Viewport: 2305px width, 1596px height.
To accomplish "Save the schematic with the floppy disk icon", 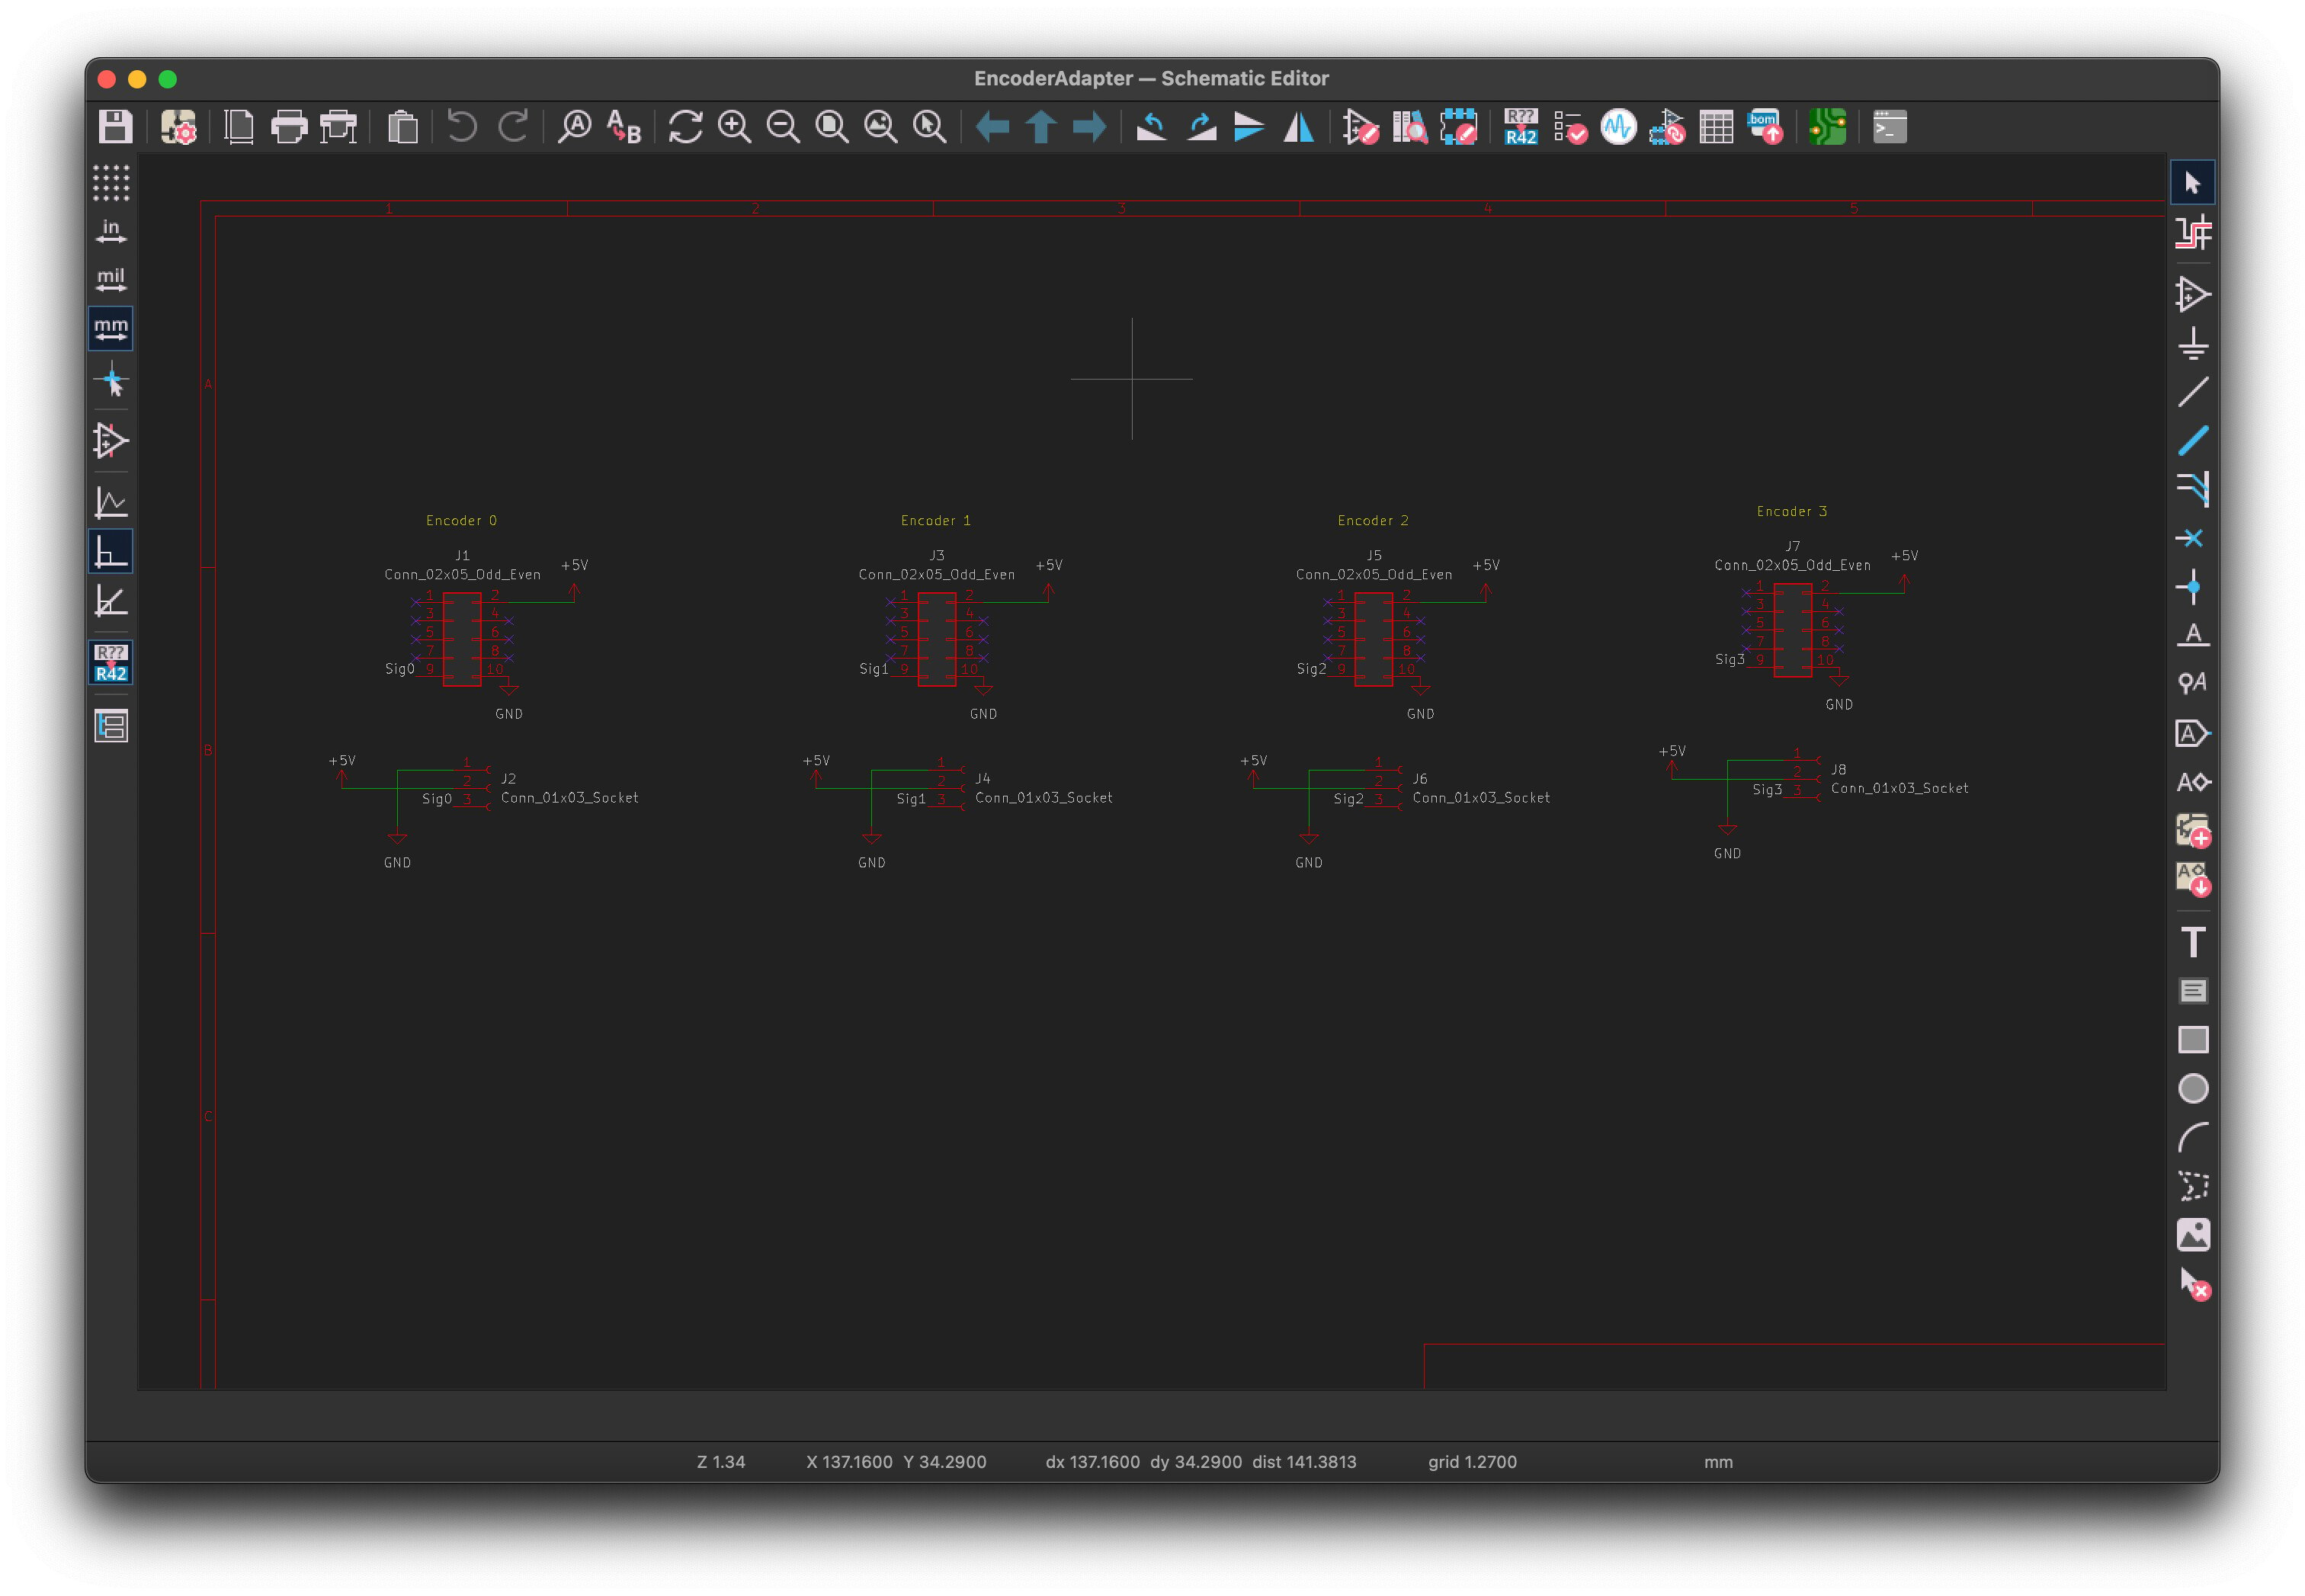I will point(116,127).
